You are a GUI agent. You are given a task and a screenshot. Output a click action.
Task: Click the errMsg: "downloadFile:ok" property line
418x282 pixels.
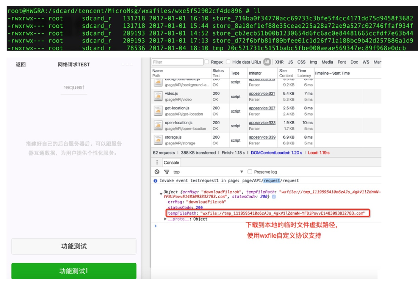coord(197,202)
